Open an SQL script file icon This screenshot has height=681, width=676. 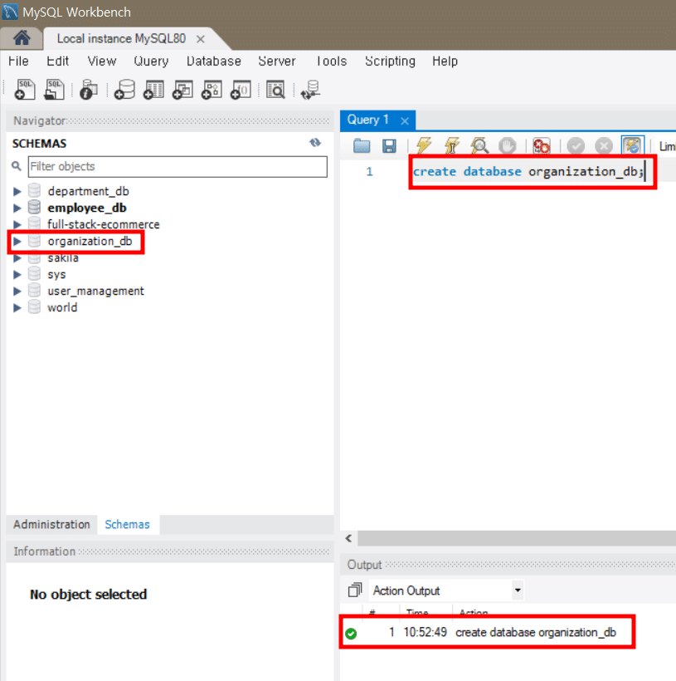[54, 90]
